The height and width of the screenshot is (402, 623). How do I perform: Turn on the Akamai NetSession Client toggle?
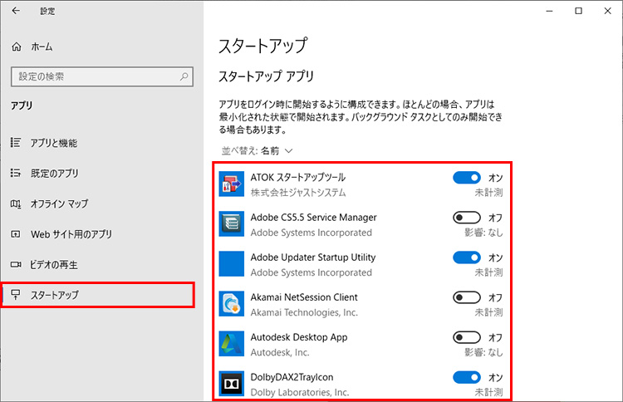467,297
